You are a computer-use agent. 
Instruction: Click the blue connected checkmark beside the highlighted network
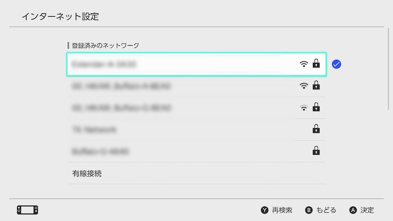coord(337,64)
